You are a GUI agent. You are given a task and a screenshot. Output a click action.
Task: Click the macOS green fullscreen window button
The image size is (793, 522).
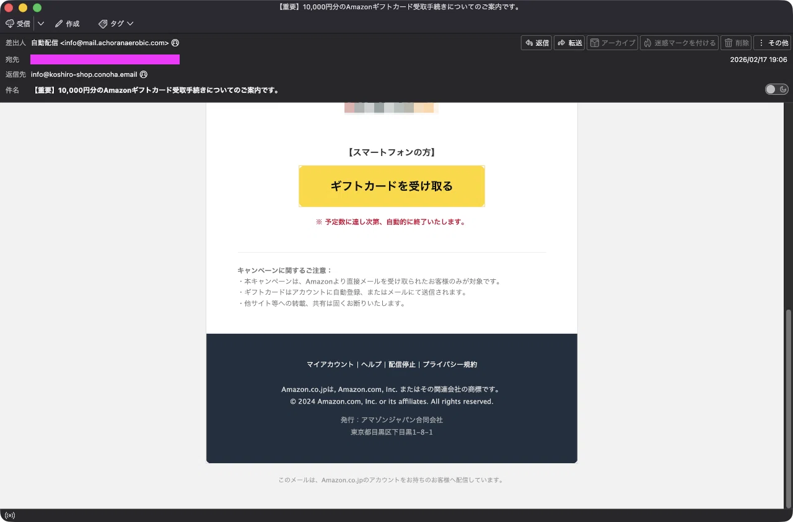37,7
